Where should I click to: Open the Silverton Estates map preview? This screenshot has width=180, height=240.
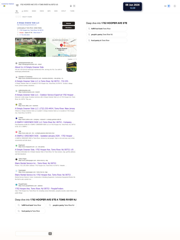[61, 47]
